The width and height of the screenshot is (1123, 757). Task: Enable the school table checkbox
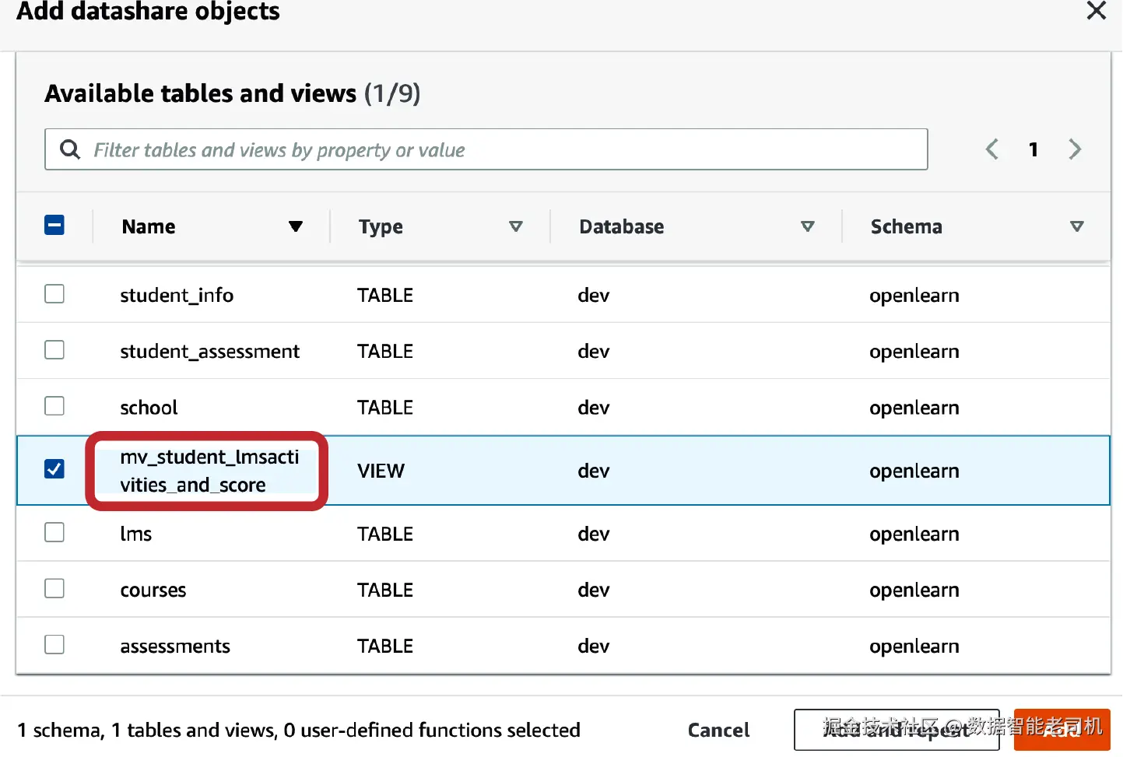[x=54, y=406]
